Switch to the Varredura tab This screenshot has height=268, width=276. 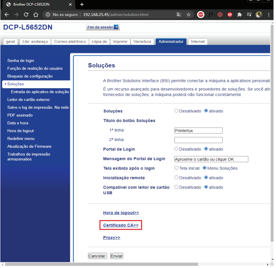click(142, 41)
